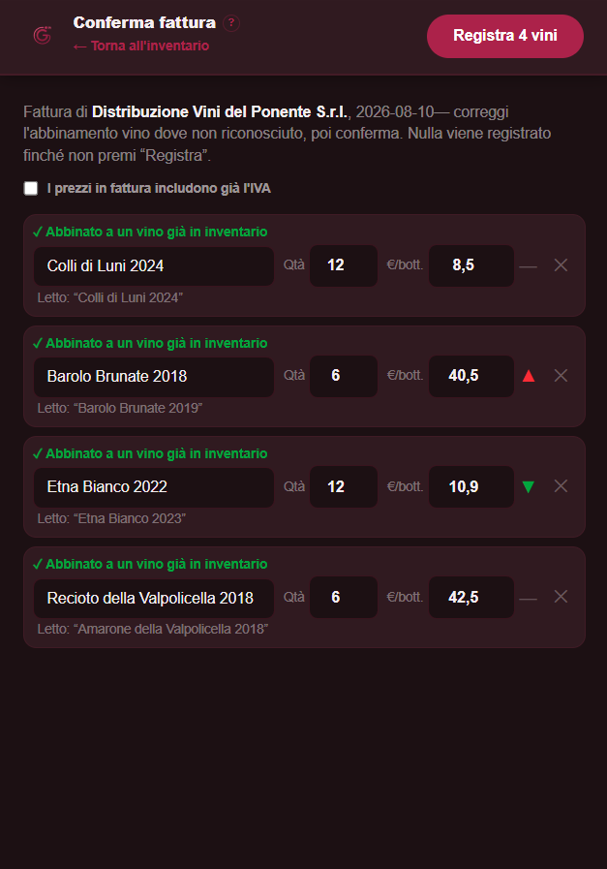Viewport: 607px width, 869px height.
Task: Click the quantity field for Recioto della Valpolicella
Action: (x=344, y=597)
